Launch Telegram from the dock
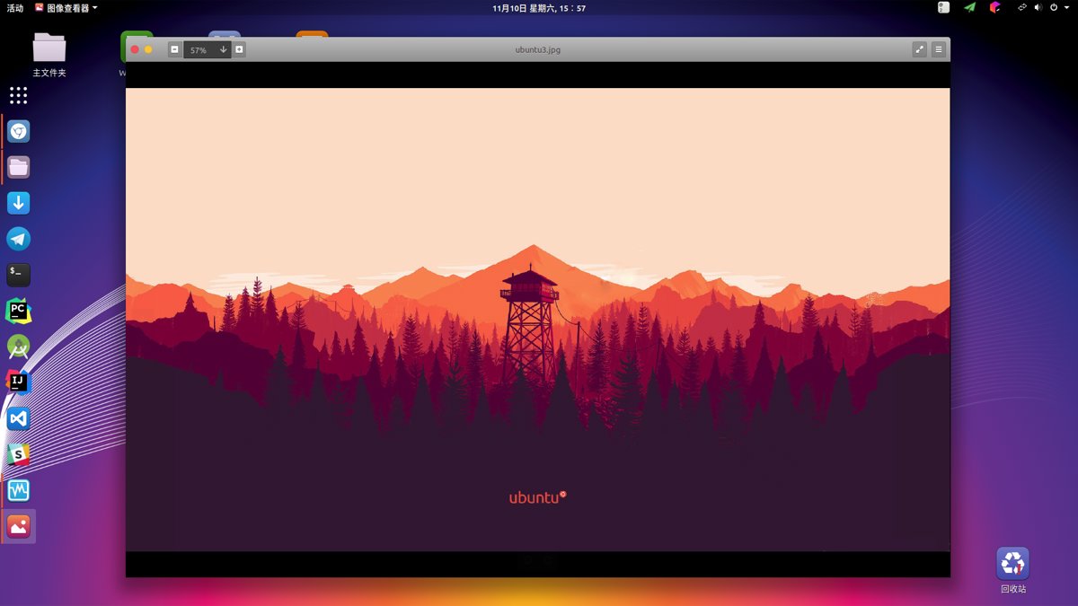This screenshot has width=1078, height=606. 19,239
